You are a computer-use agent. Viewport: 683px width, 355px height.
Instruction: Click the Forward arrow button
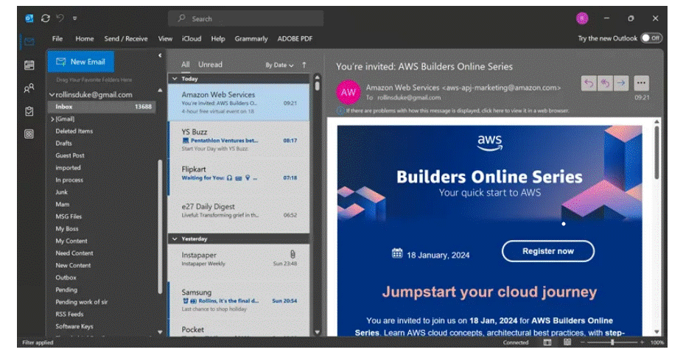(x=620, y=83)
